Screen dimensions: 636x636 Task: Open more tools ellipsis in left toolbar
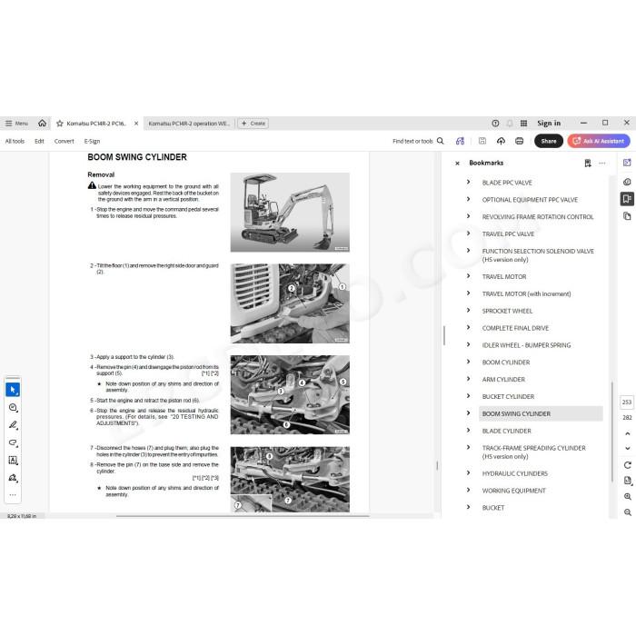point(13,495)
